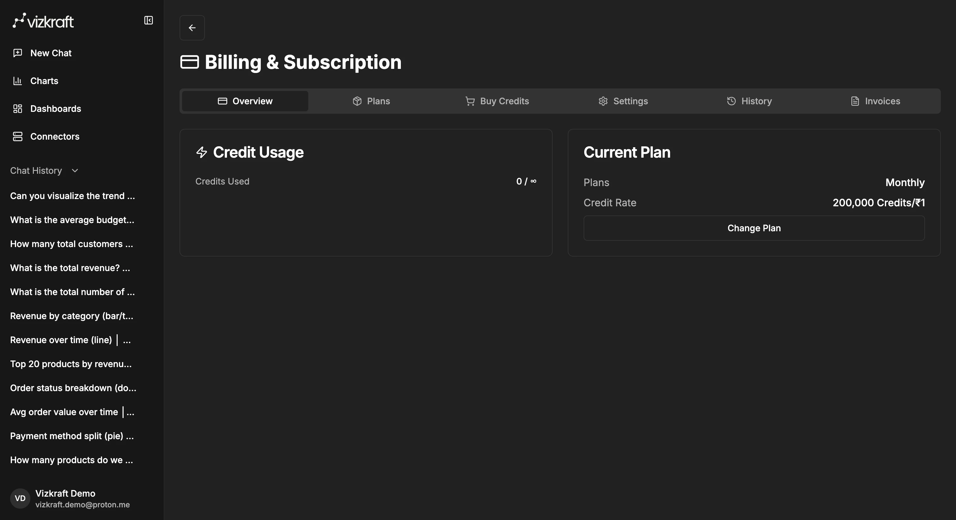This screenshot has width=956, height=520.
Task: Select New Chat in the sidebar
Action: click(x=51, y=53)
